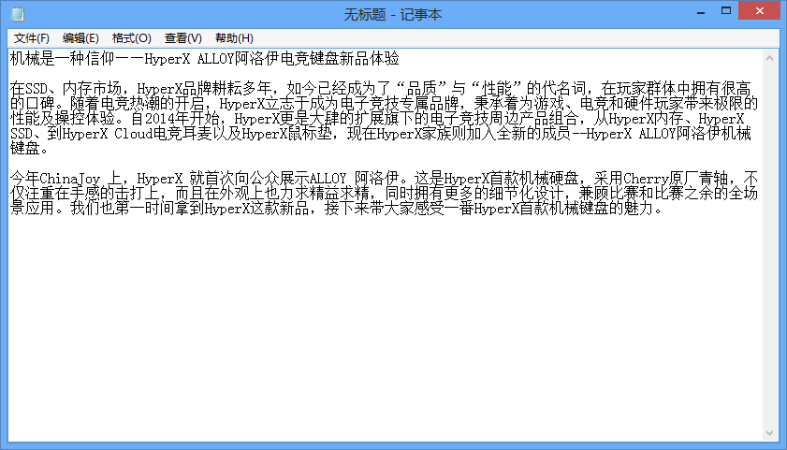Minimize the Notepad window
Image resolution: width=787 pixels, height=450 pixels.
pos(701,11)
